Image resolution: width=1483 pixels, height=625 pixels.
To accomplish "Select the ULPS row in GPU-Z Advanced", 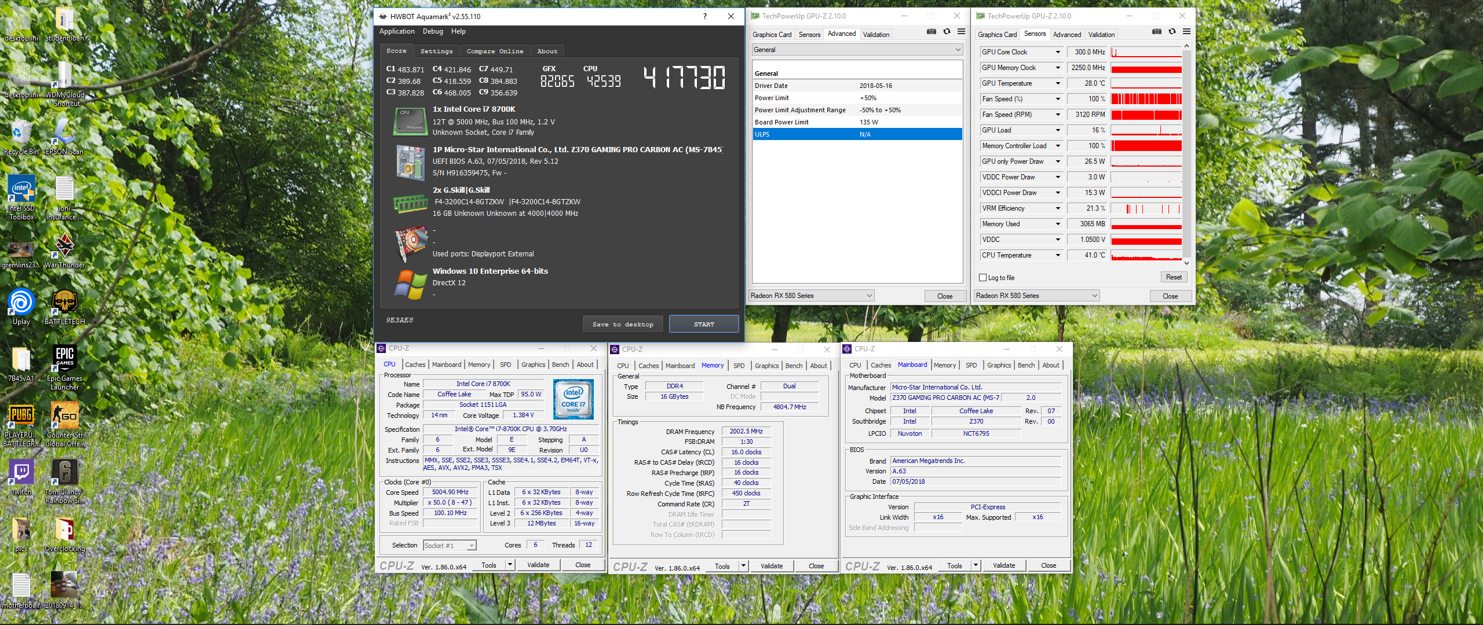I will point(857,134).
